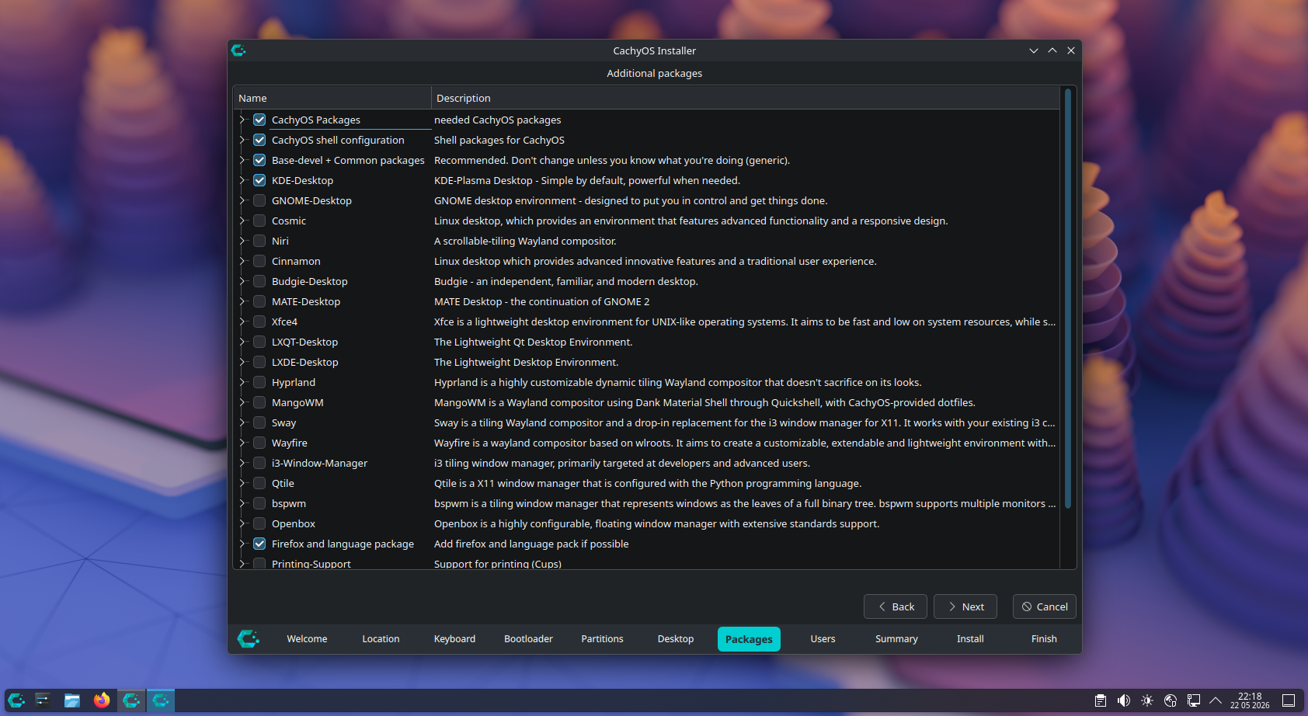Click the Show Desktop button in the panel
The height and width of the screenshot is (716, 1308).
1289,700
